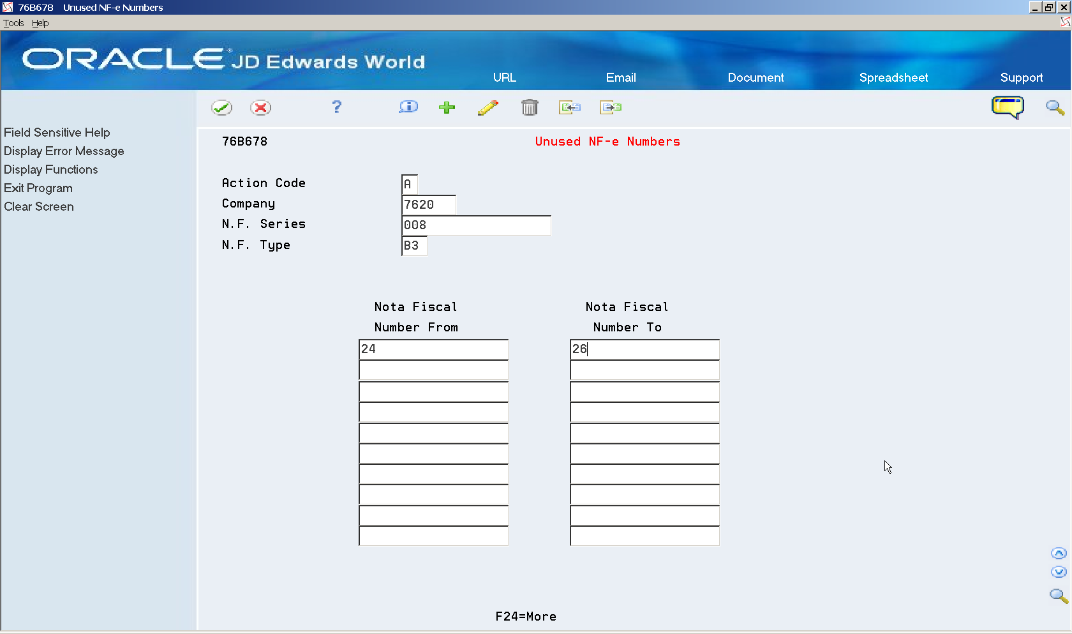The height and width of the screenshot is (634, 1072).
Task: Select Field Sensitive Help
Action: 57,132
